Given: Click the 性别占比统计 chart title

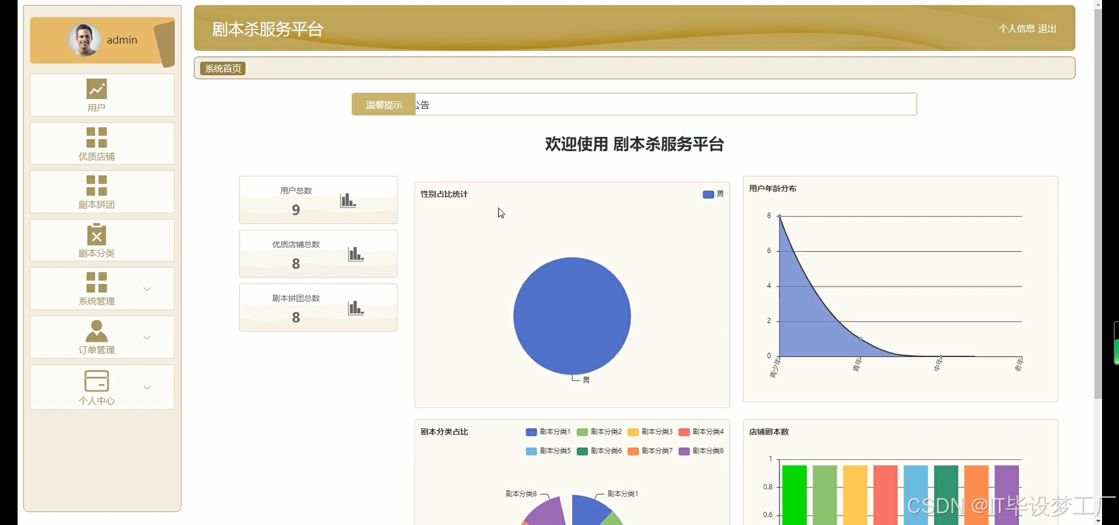Looking at the screenshot, I should click(x=444, y=194).
